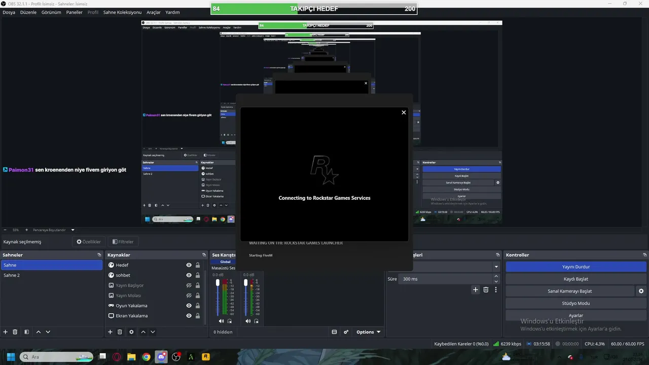
Task: Undock the Kontroller panel
Action: [x=644, y=255]
